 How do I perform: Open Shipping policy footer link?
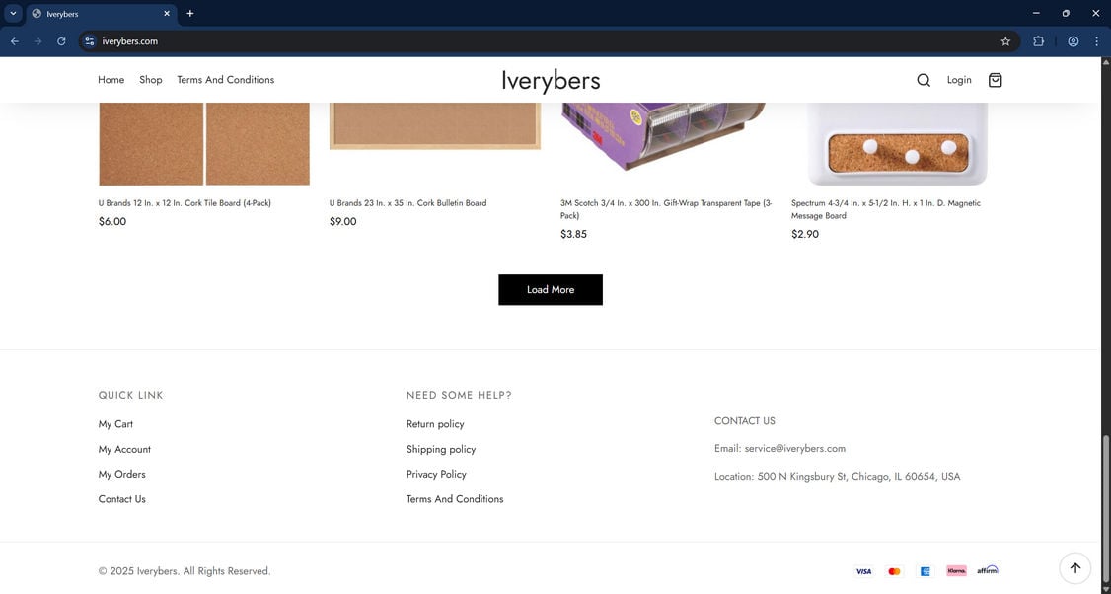click(441, 449)
